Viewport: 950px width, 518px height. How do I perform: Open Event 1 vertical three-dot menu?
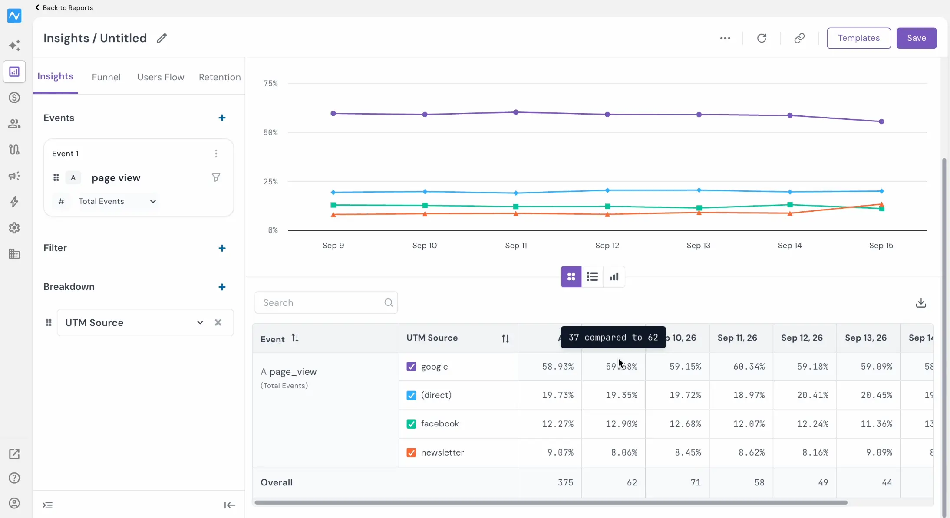[216, 154]
